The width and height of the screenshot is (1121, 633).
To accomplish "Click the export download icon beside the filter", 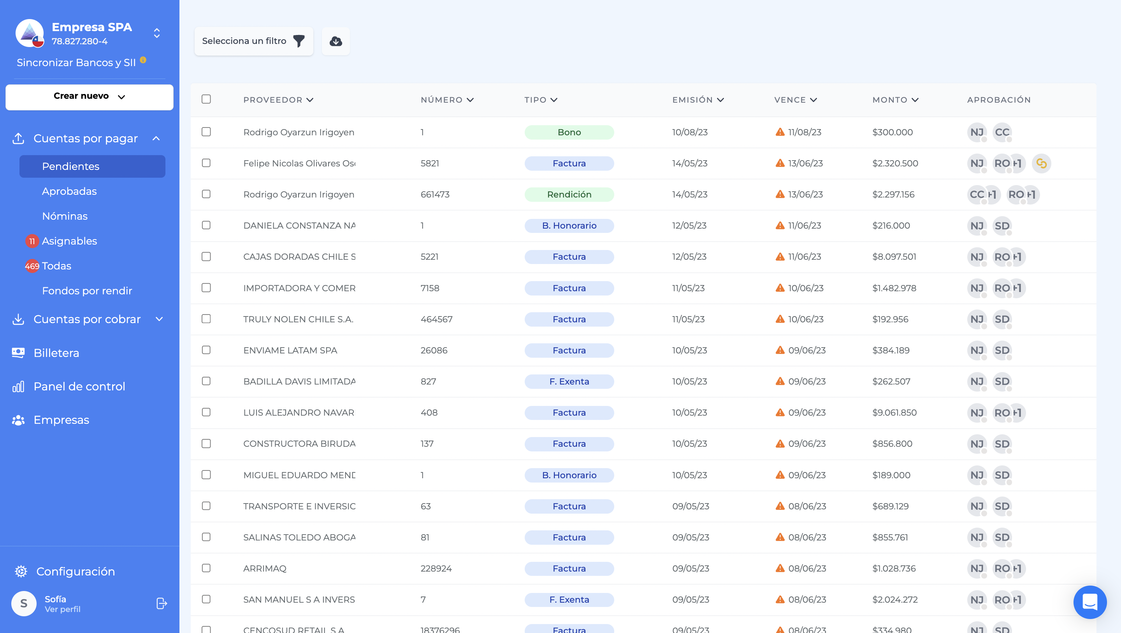I will [335, 41].
